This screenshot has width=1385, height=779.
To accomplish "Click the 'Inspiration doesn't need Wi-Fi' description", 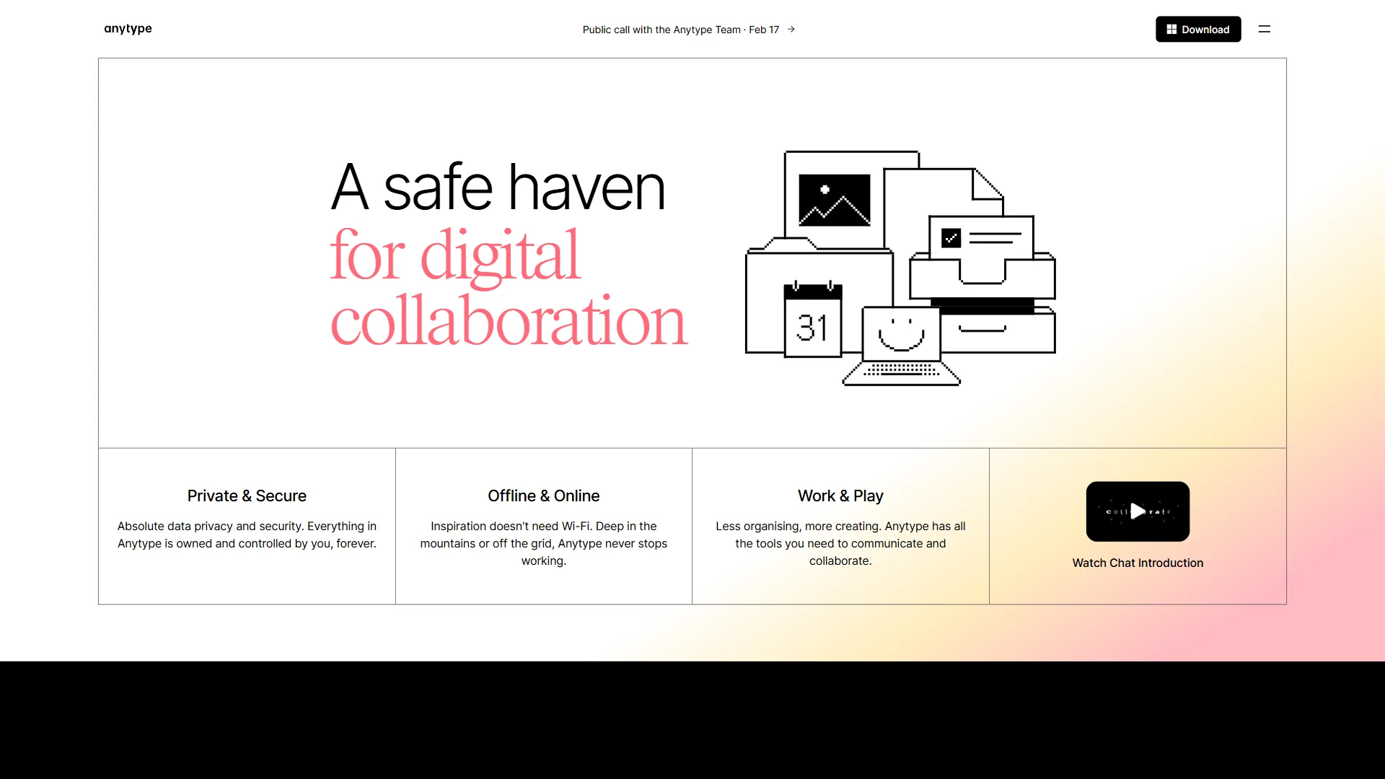I will (544, 544).
